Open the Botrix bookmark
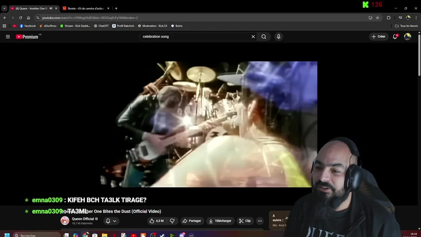The width and height of the screenshot is (421, 237). [x=177, y=26]
